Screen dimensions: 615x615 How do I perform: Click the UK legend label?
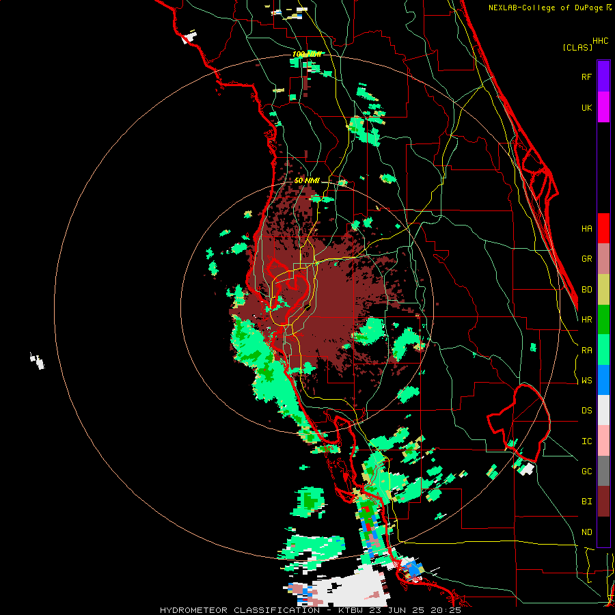coord(586,107)
